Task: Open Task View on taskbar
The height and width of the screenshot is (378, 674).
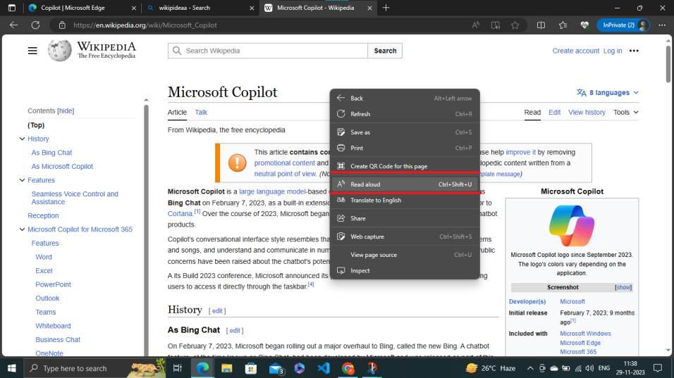Action: click(177, 368)
